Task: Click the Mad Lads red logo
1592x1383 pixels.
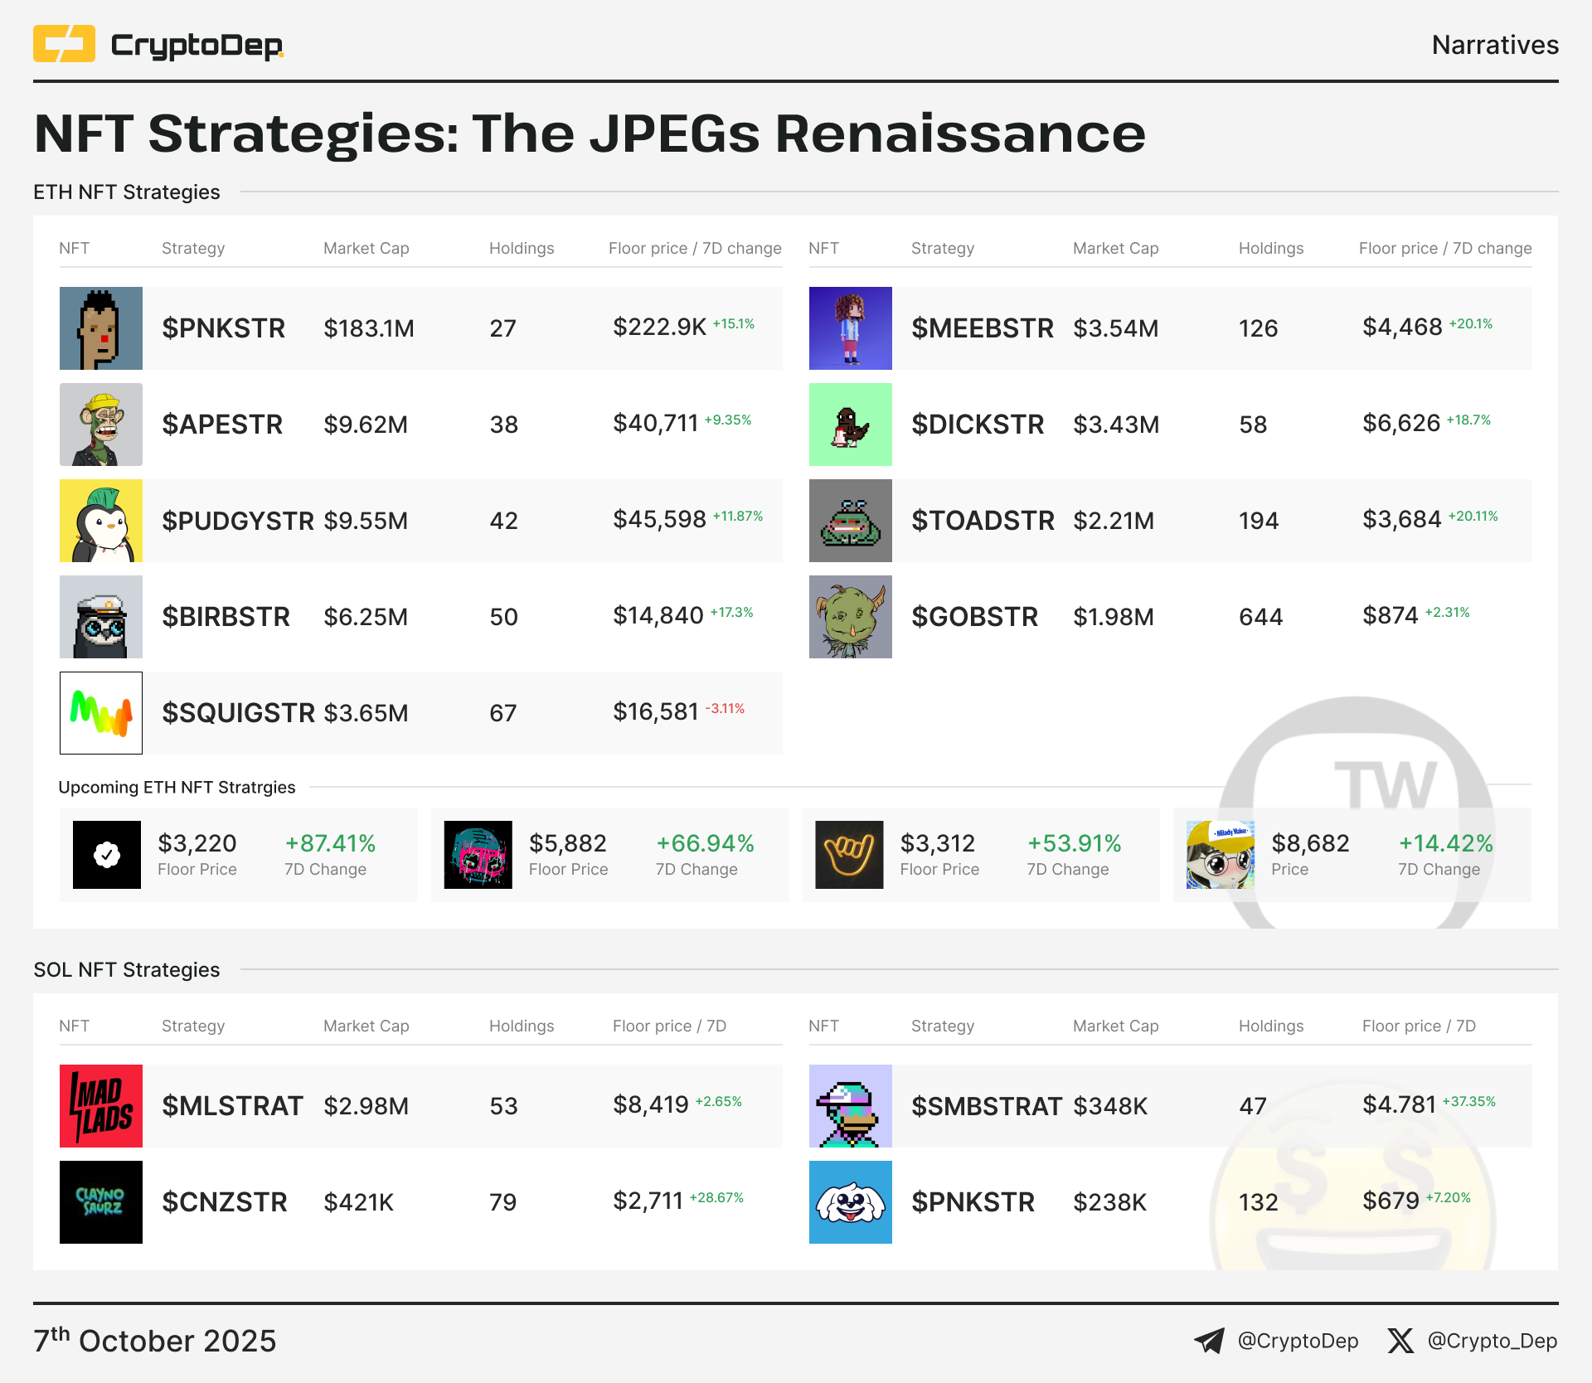Action: coord(101,1106)
